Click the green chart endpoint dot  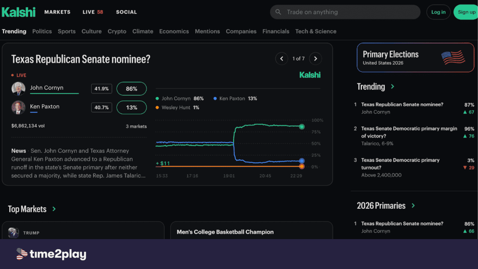click(x=302, y=127)
